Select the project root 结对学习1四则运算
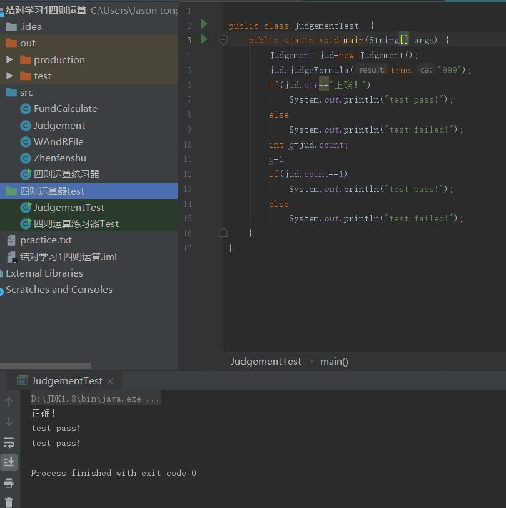Viewport: 506px width, 508px height. click(46, 11)
